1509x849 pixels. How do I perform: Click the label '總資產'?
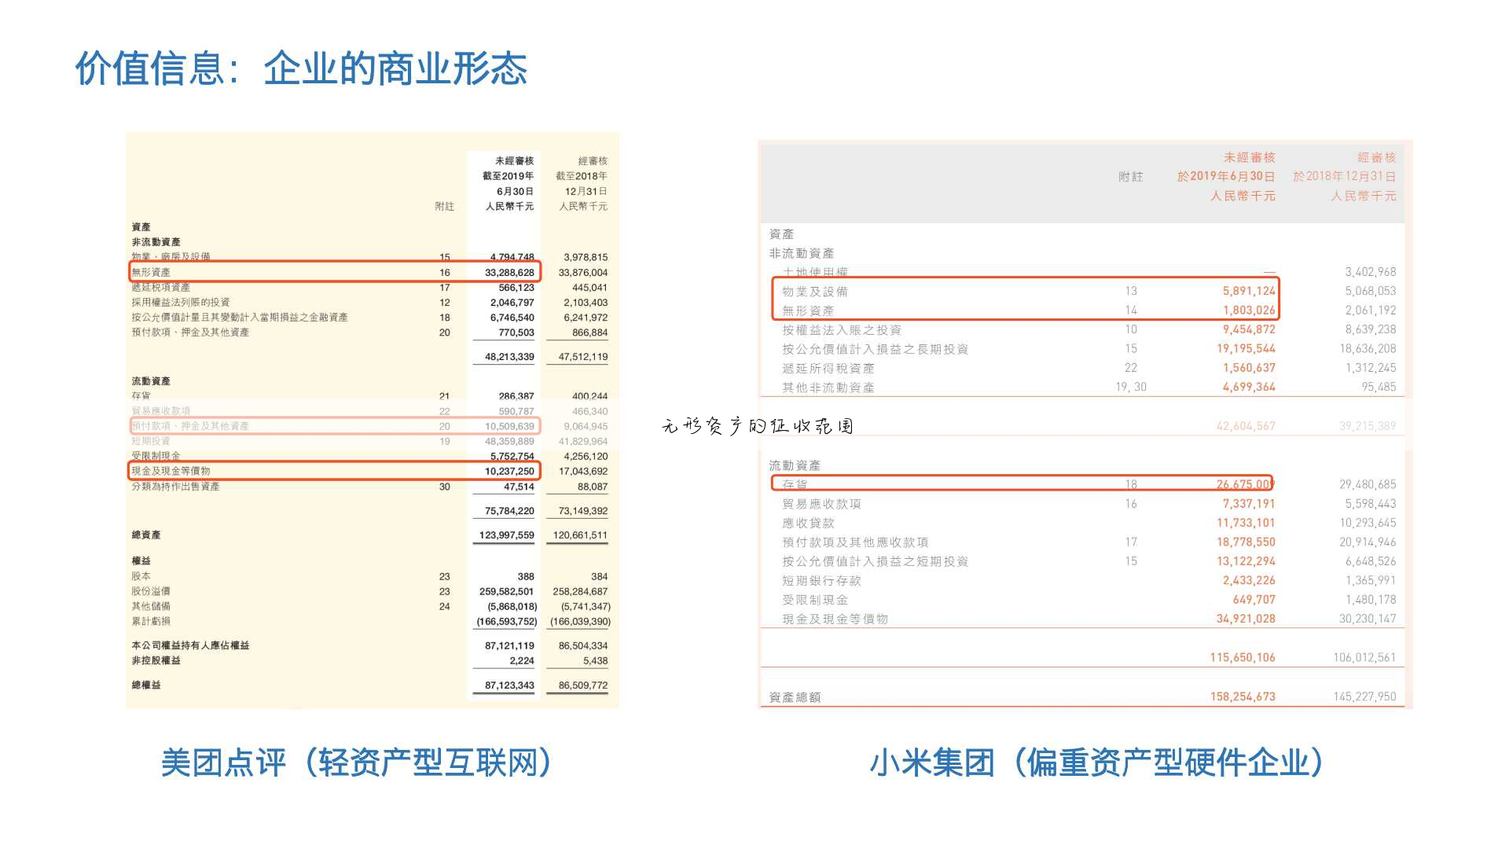pos(146,535)
